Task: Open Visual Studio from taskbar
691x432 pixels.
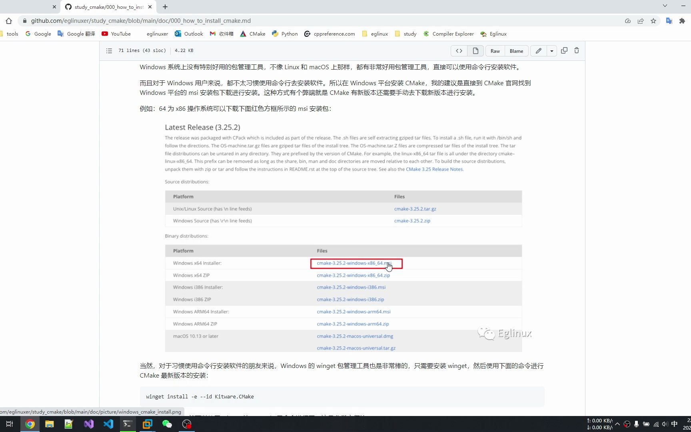Action: tap(88, 424)
